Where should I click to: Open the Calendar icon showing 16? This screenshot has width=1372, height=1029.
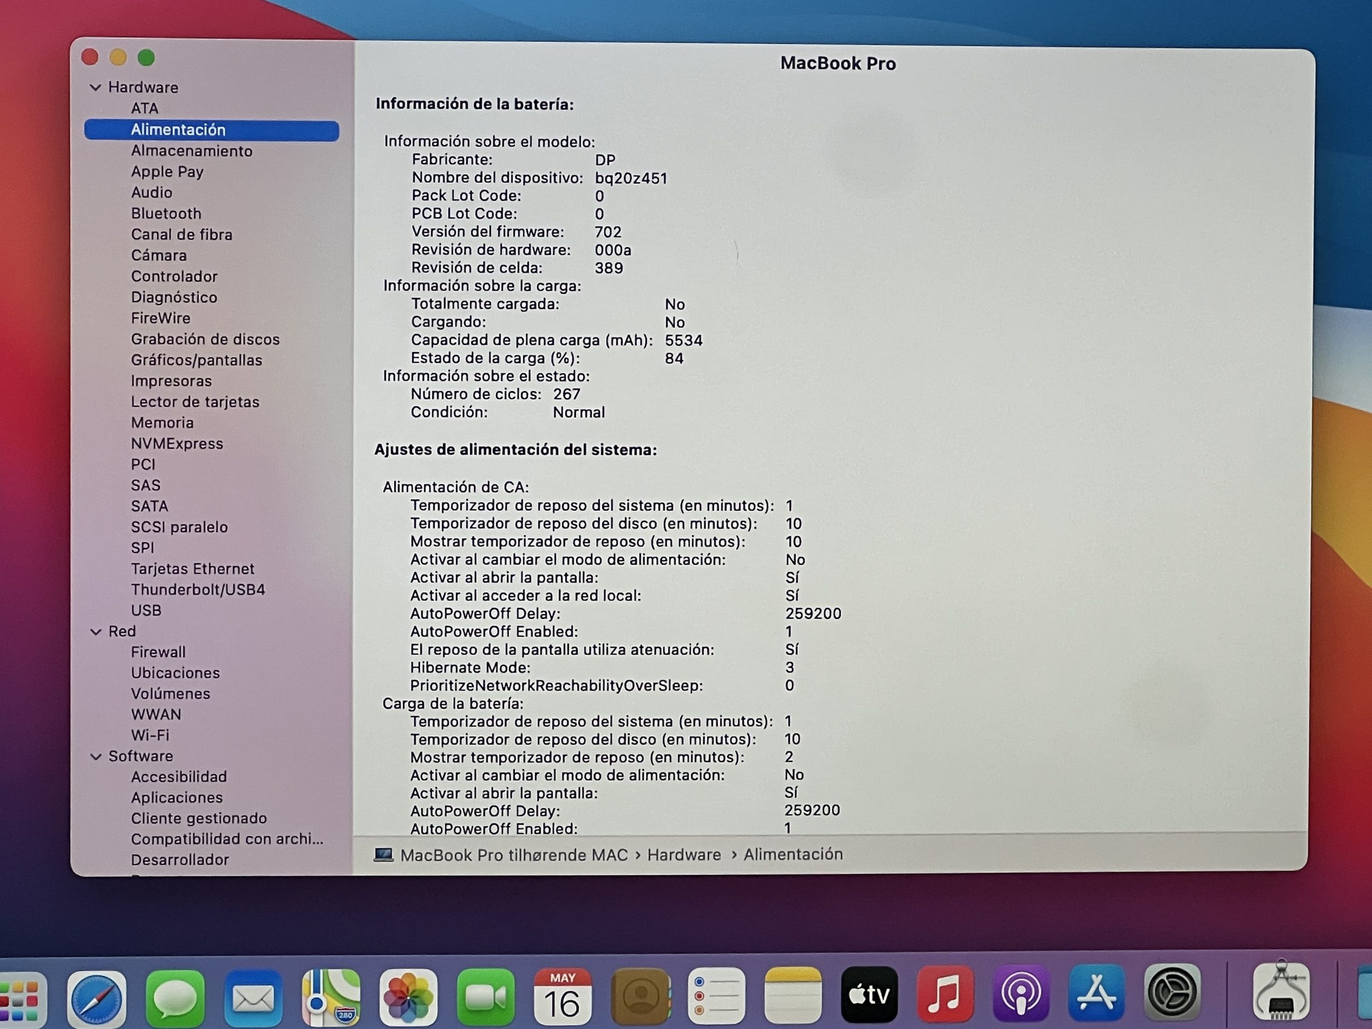[563, 996]
